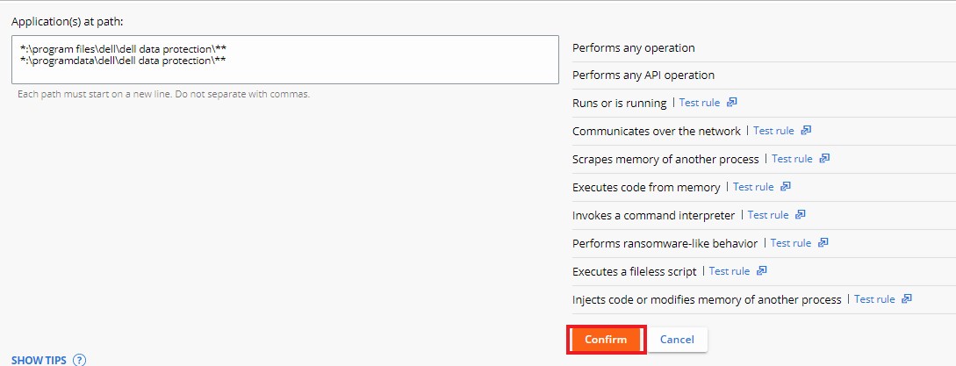Click 'Test rule' for 'Scrapes memory of another process'
The image size is (956, 366).
point(792,159)
